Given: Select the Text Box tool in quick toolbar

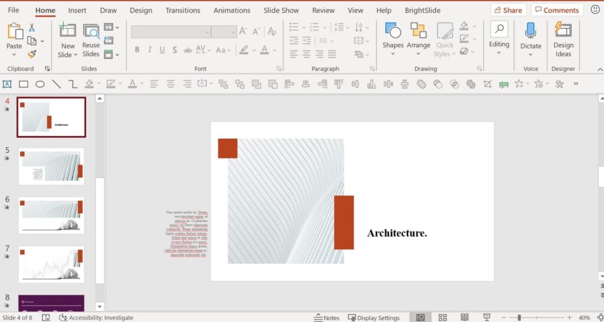Looking at the screenshot, I should click(7, 84).
